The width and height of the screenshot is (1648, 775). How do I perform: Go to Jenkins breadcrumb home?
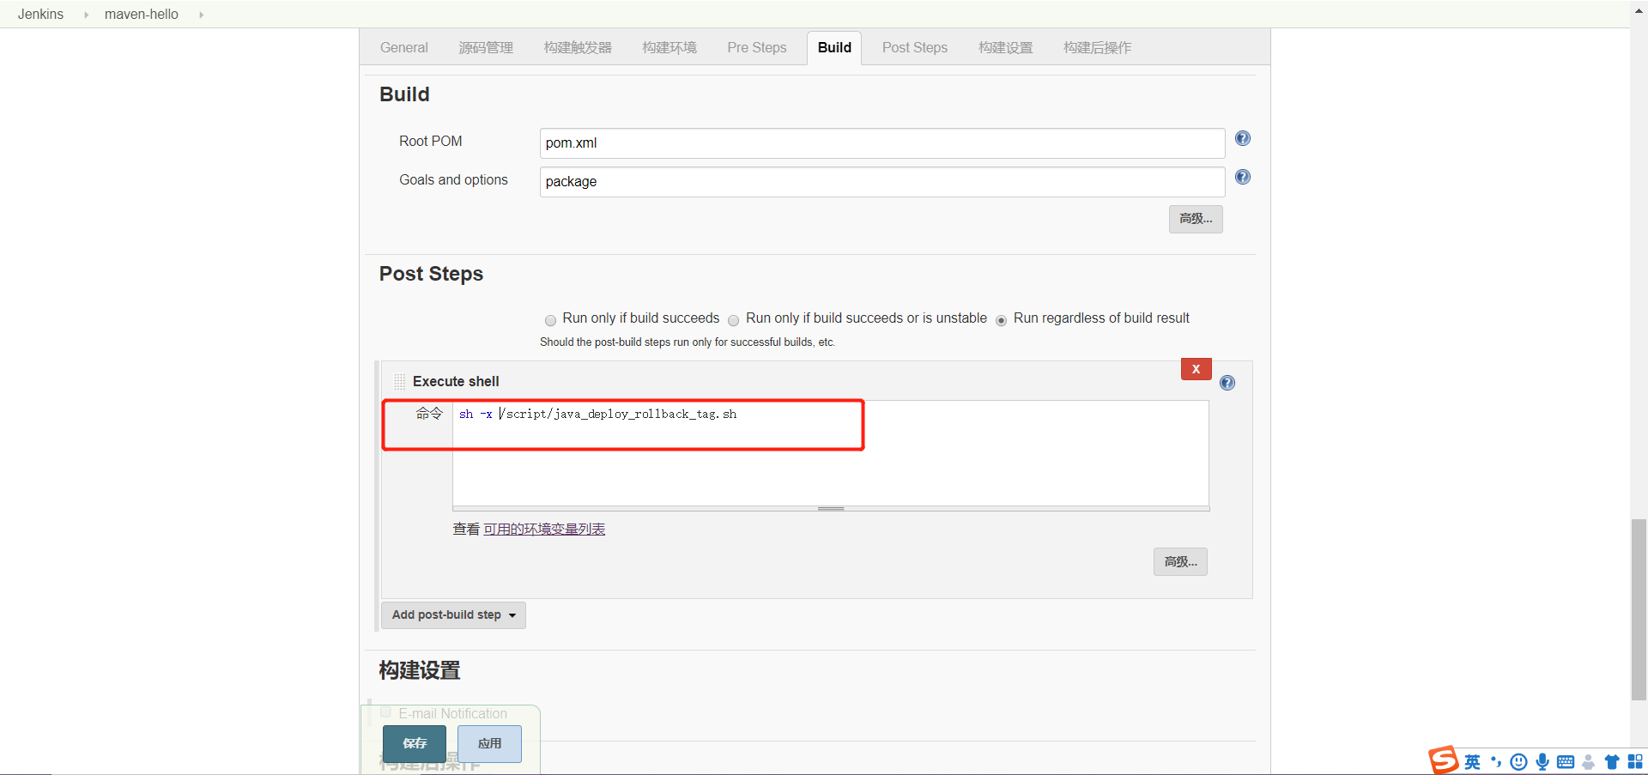point(40,15)
